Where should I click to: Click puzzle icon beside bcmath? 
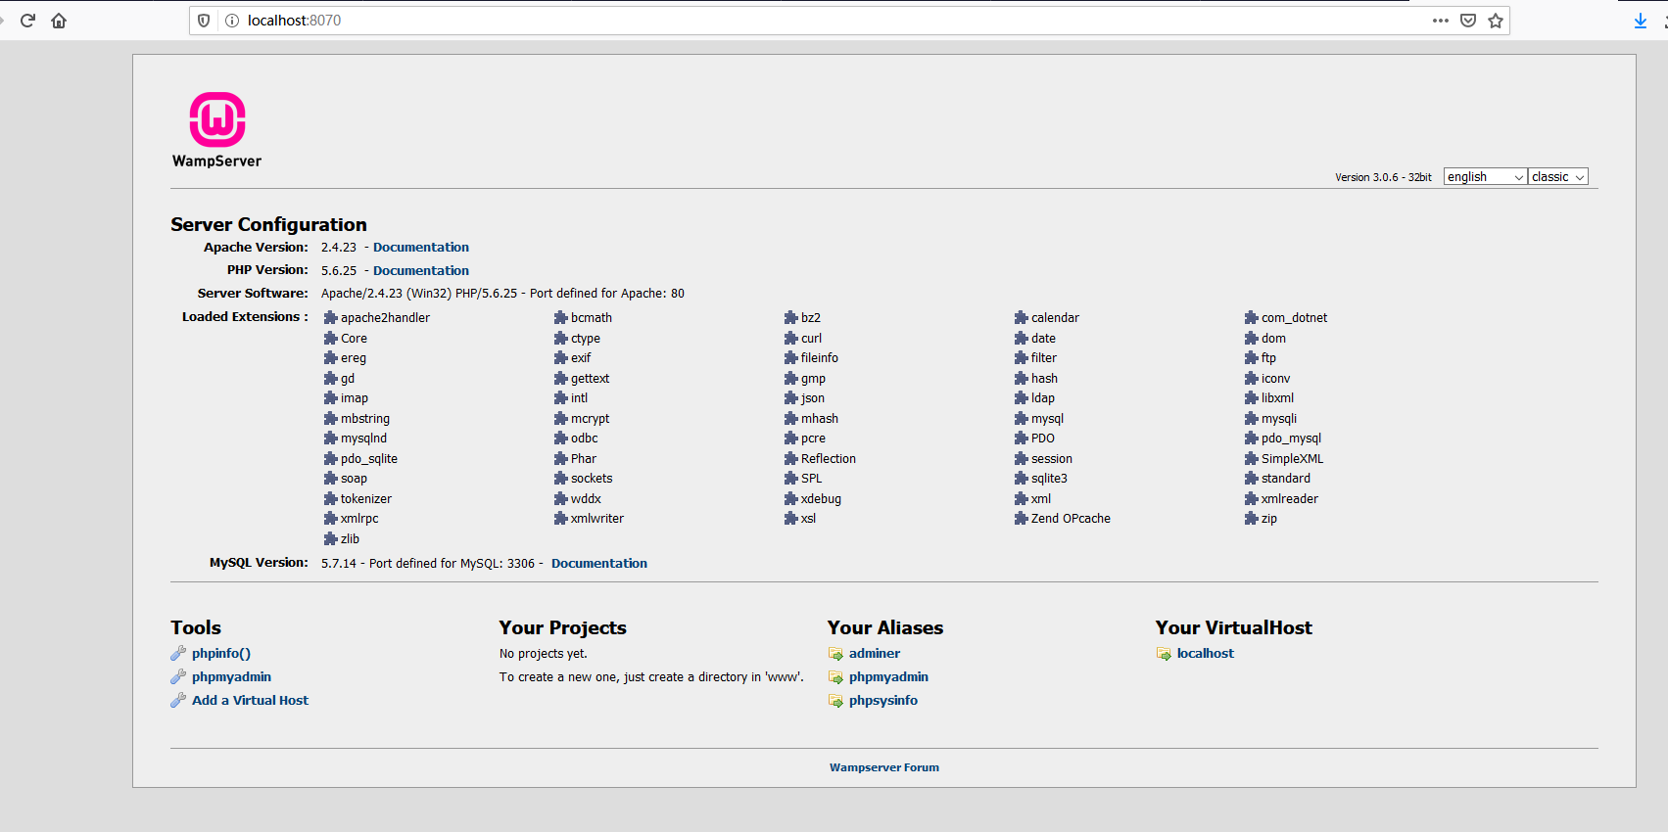561,318
